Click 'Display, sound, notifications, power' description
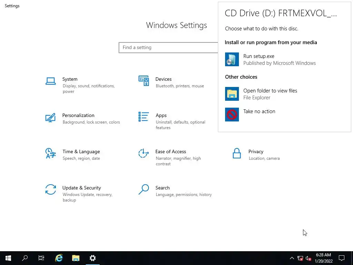Screen dimensions: 353x265 tap(89, 89)
